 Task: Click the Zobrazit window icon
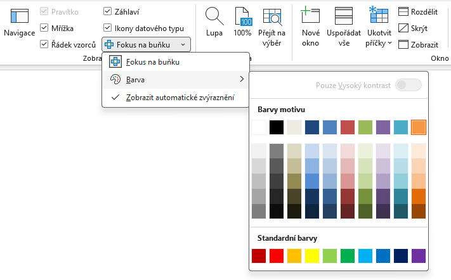[403, 44]
